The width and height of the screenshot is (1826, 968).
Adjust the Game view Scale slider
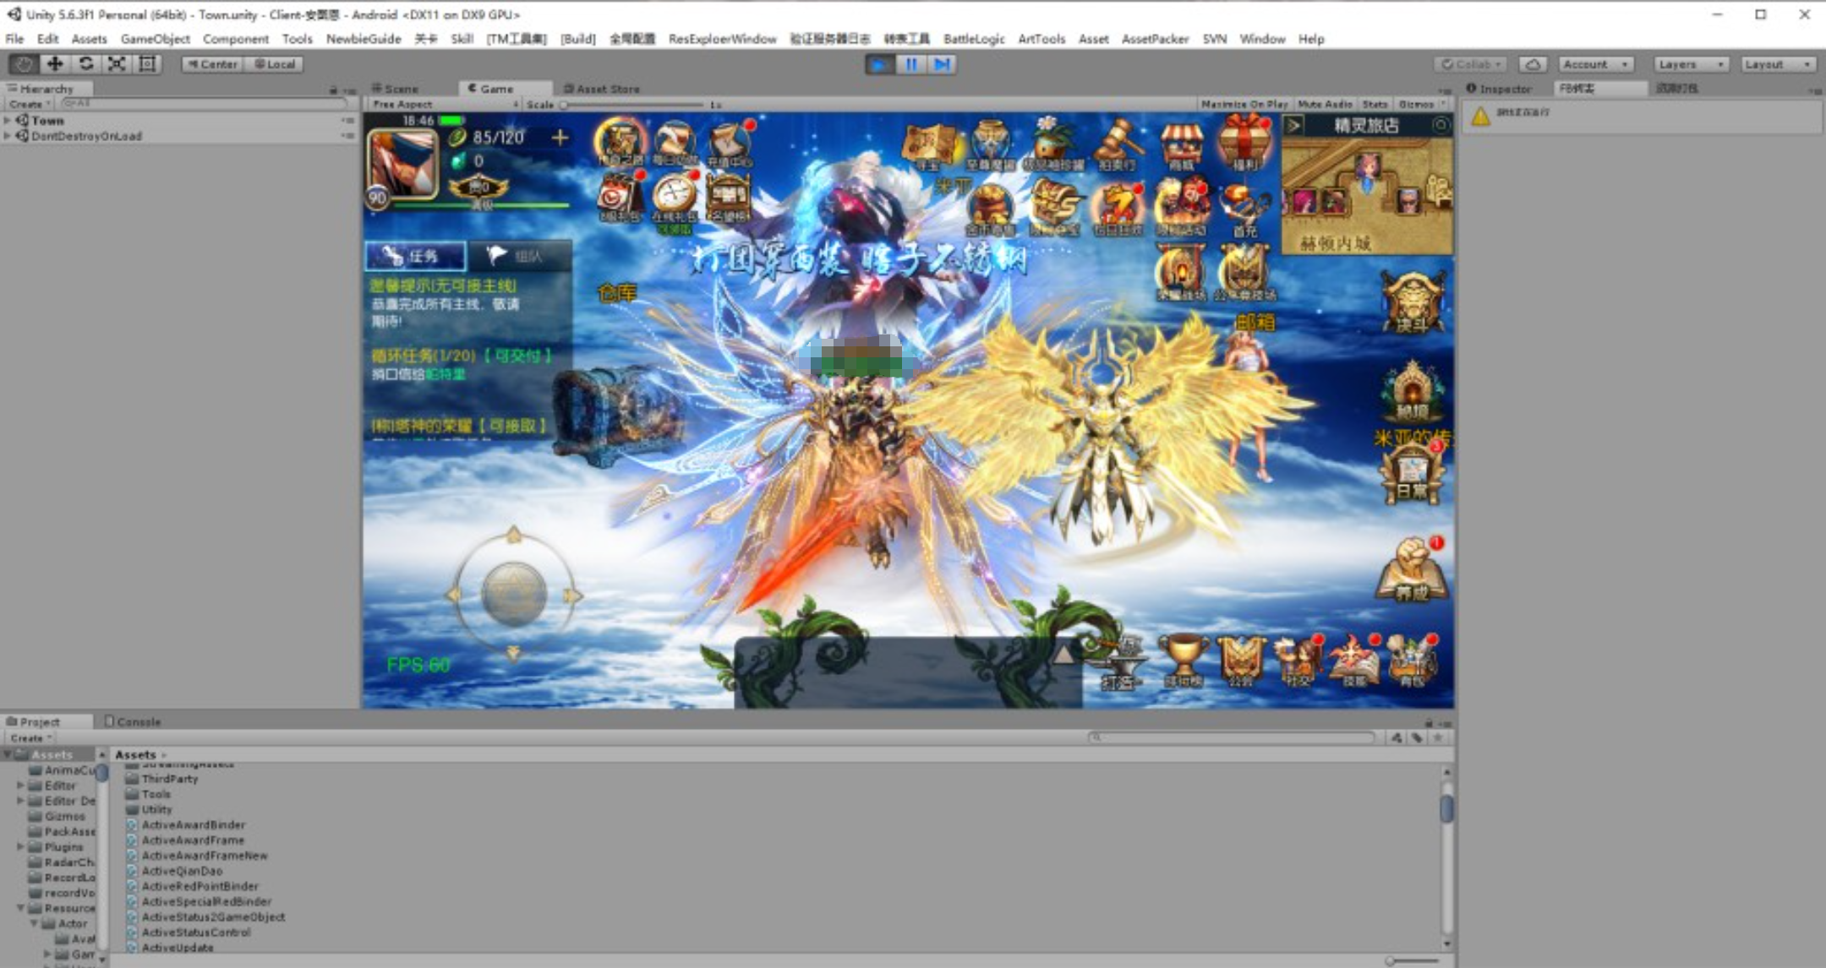tap(564, 105)
